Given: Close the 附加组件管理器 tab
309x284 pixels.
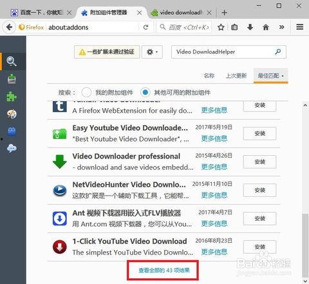Looking at the screenshot, I should tap(139, 13).
